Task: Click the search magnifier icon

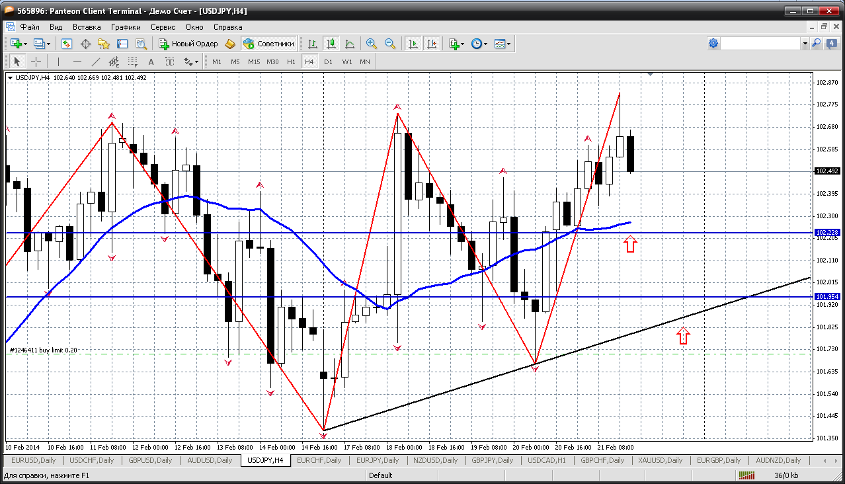Action: [x=816, y=43]
